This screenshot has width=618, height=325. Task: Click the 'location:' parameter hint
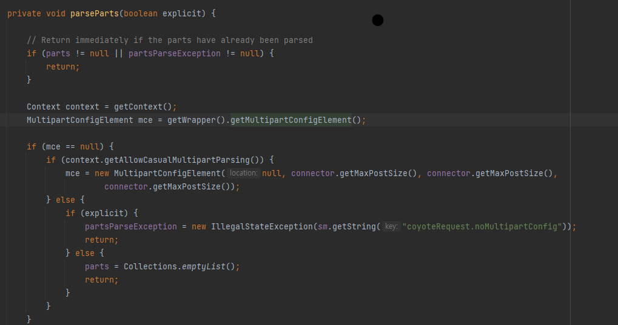coord(244,173)
